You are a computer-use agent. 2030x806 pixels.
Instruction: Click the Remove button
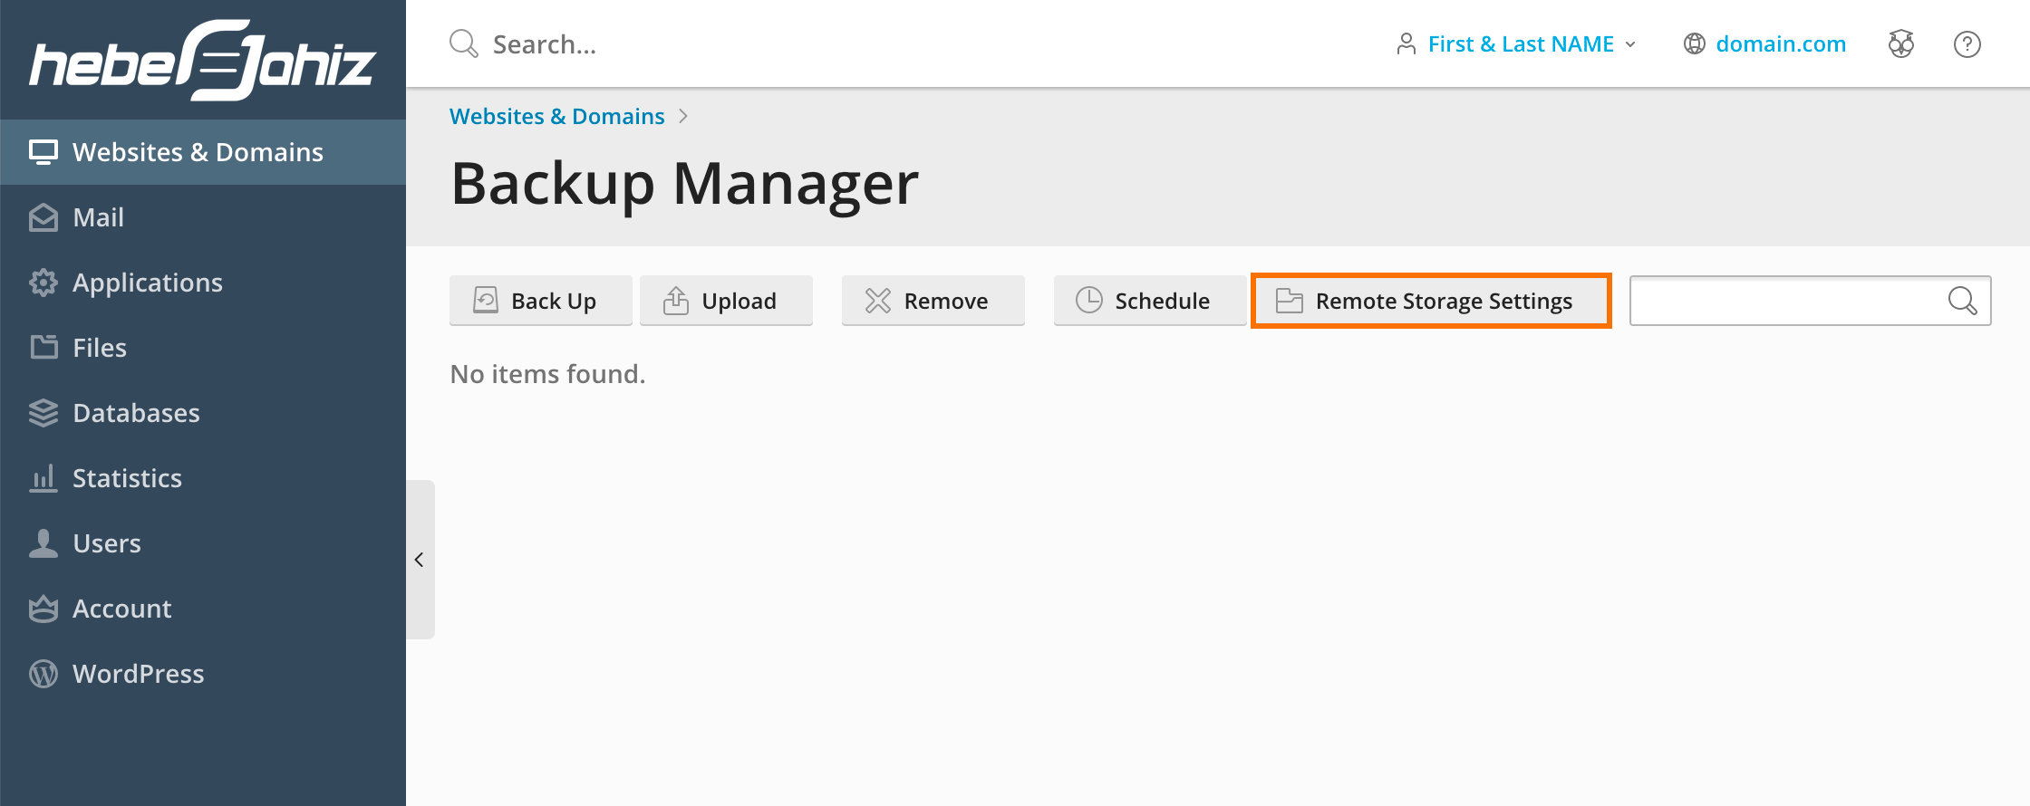pos(933,301)
